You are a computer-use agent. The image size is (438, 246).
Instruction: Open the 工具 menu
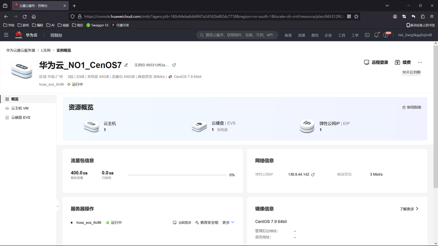click(x=342, y=35)
